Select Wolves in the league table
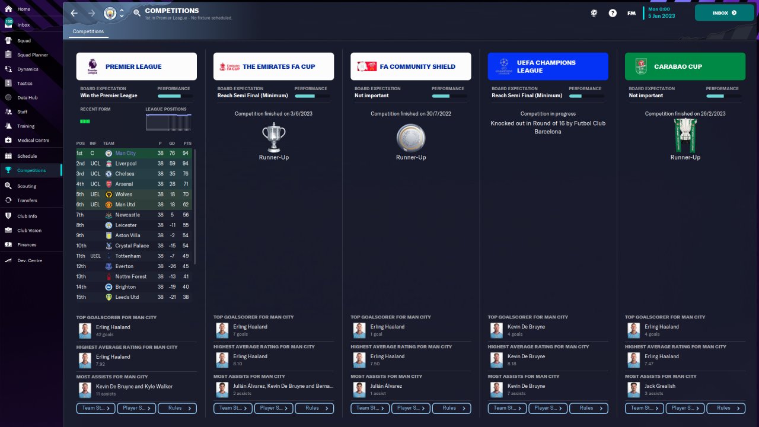The height and width of the screenshot is (427, 759). click(x=124, y=195)
